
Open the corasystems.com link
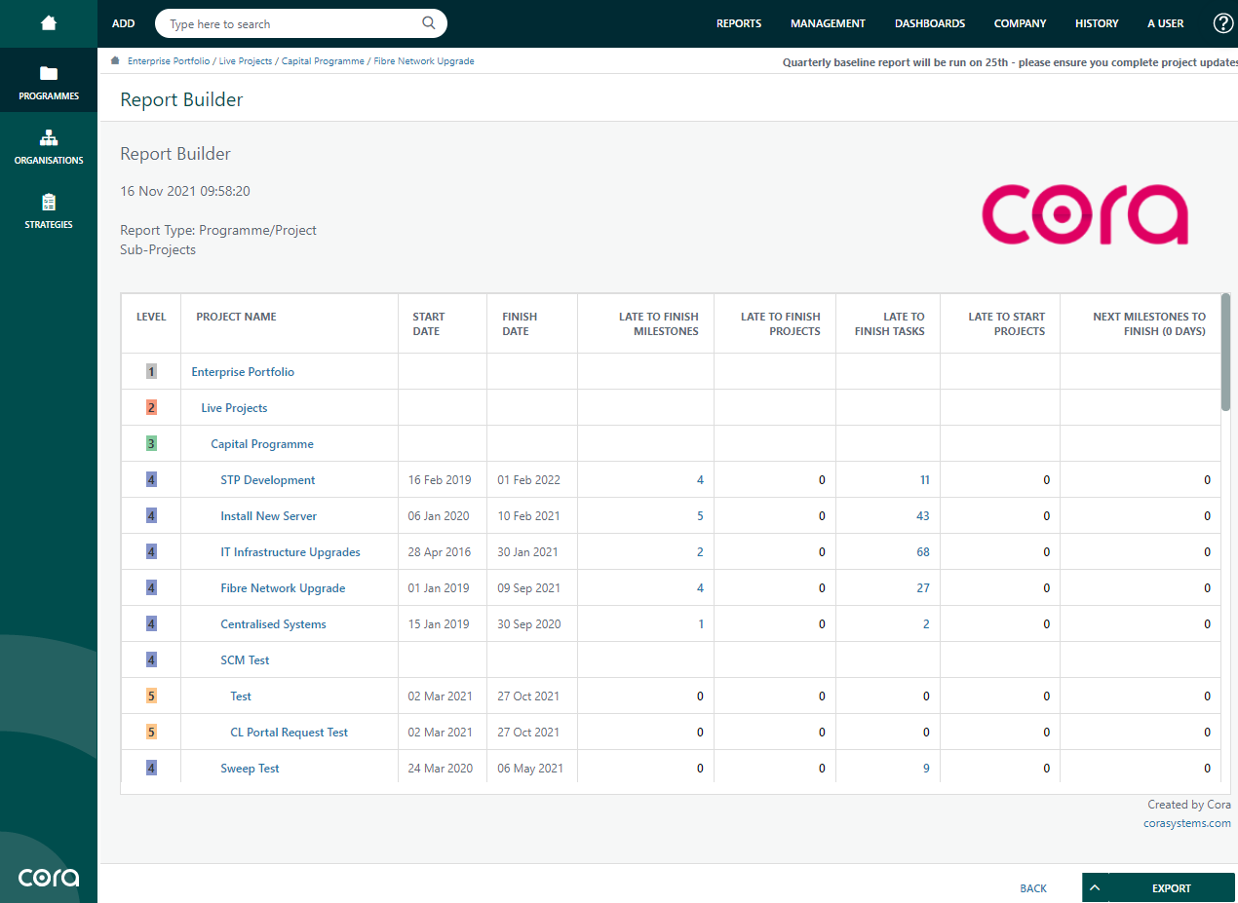point(1187,823)
